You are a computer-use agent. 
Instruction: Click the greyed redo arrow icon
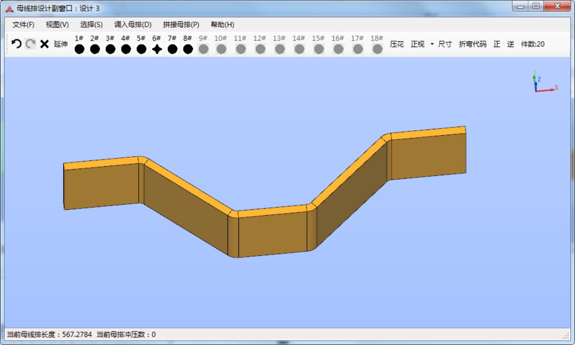tap(31, 44)
